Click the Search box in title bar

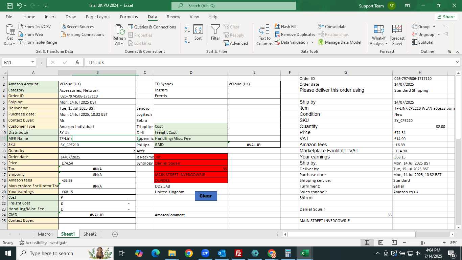pyautogui.click(x=233, y=6)
